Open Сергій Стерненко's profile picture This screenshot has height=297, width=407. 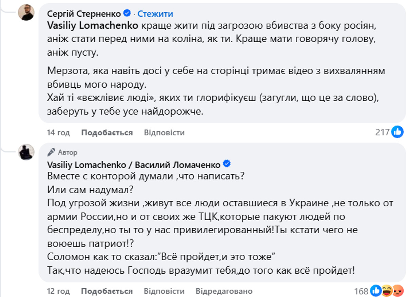(26, 13)
